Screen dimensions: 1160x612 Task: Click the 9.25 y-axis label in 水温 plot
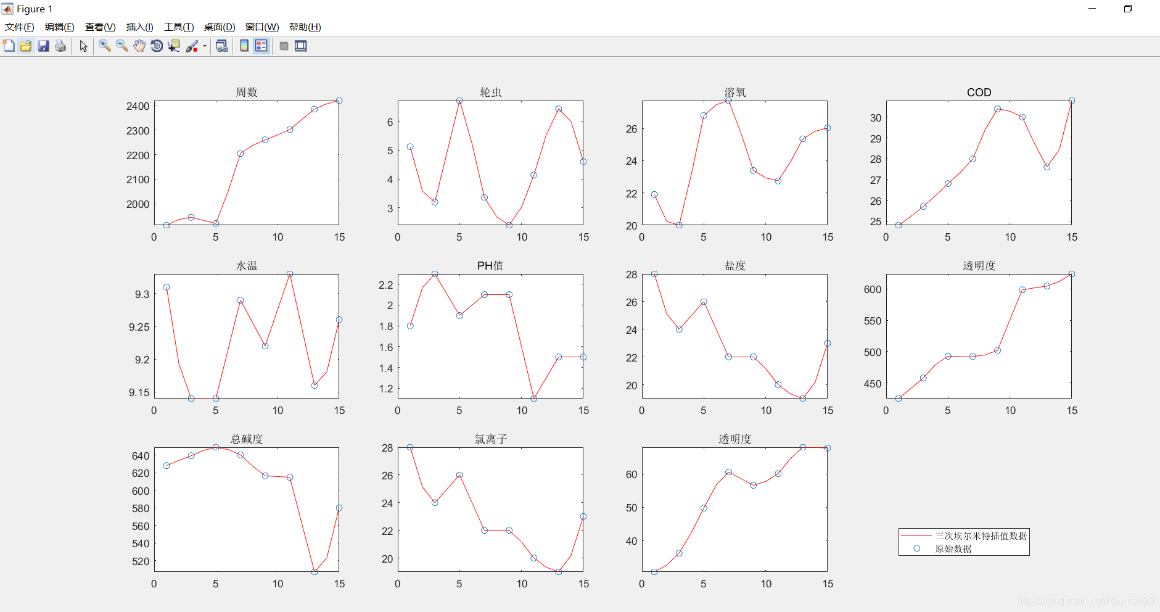pyautogui.click(x=139, y=327)
